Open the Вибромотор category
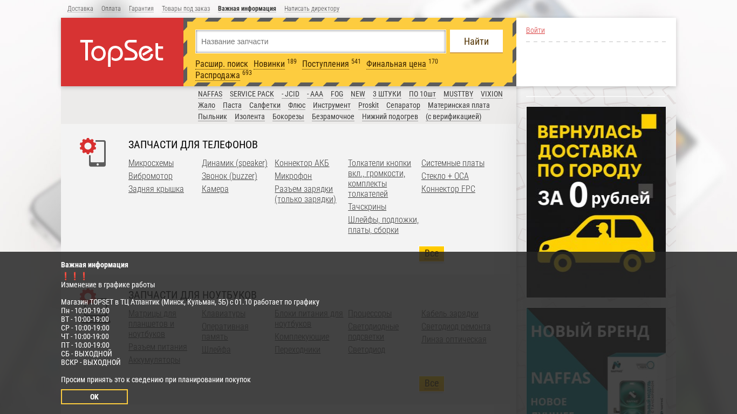Viewport: 737px width, 414px height. (x=151, y=176)
